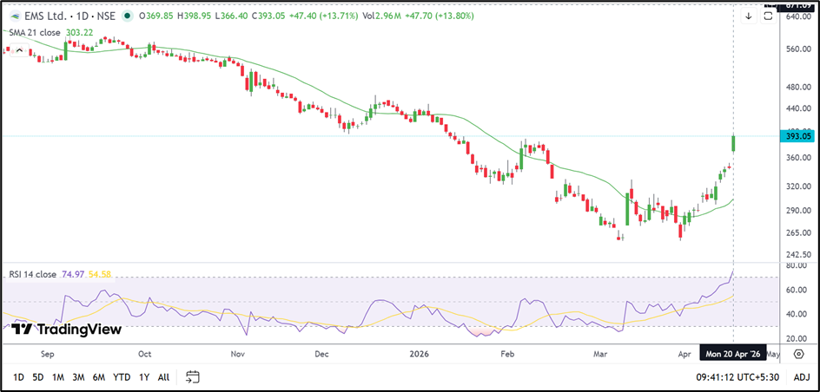Open time axis settings gear icon
The height and width of the screenshot is (392, 820).
(x=798, y=354)
